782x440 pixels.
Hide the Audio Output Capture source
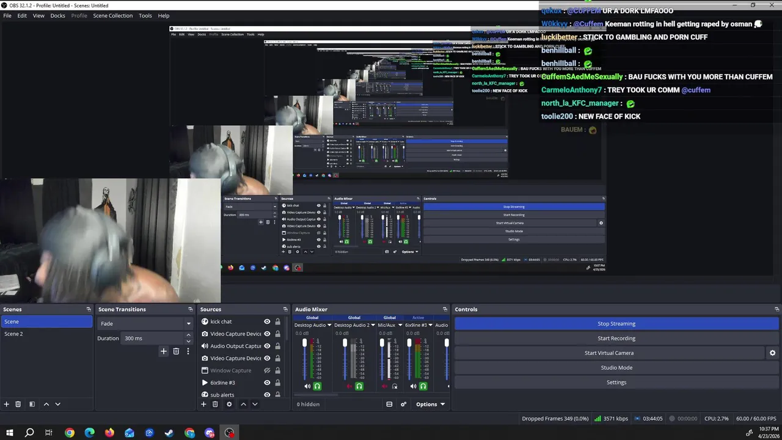[x=267, y=346]
